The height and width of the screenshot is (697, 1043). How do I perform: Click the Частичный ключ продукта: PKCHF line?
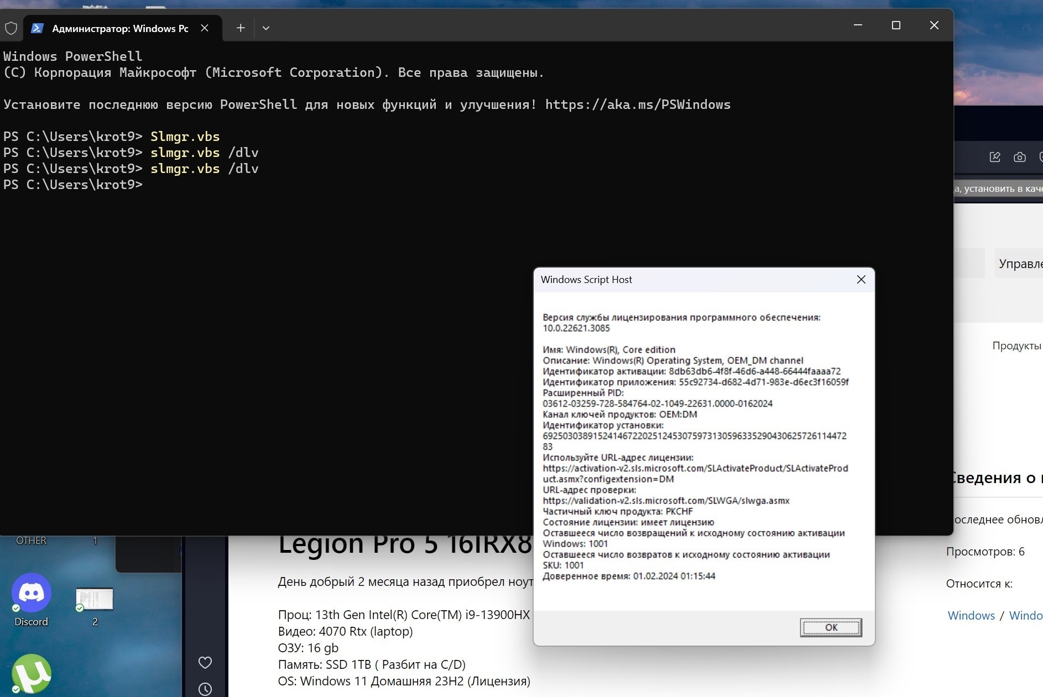click(618, 511)
